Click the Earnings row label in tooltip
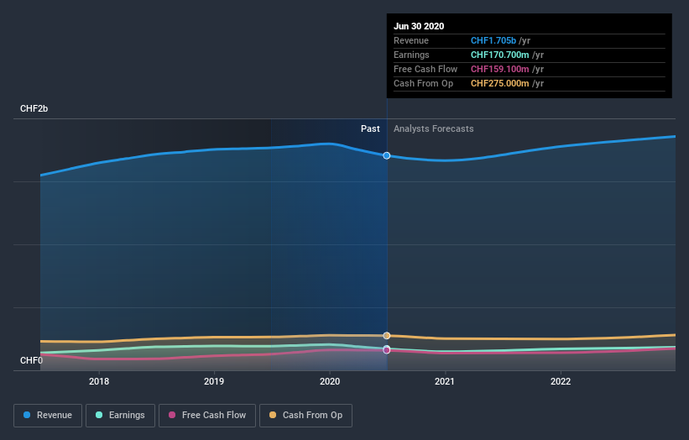 pyautogui.click(x=411, y=55)
